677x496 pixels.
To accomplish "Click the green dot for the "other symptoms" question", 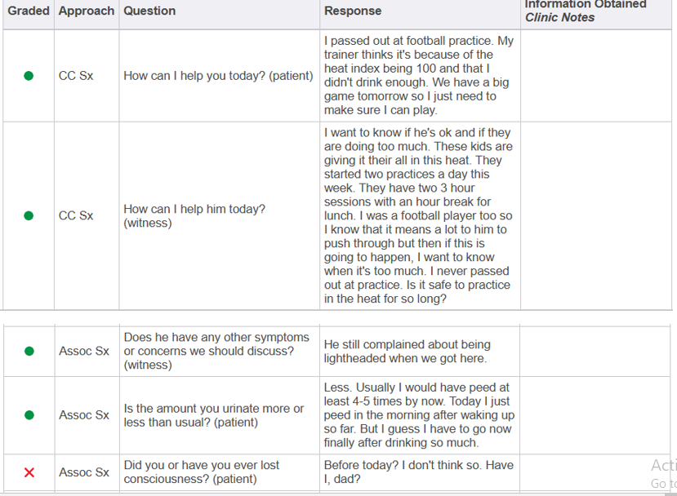I will click(x=29, y=352).
